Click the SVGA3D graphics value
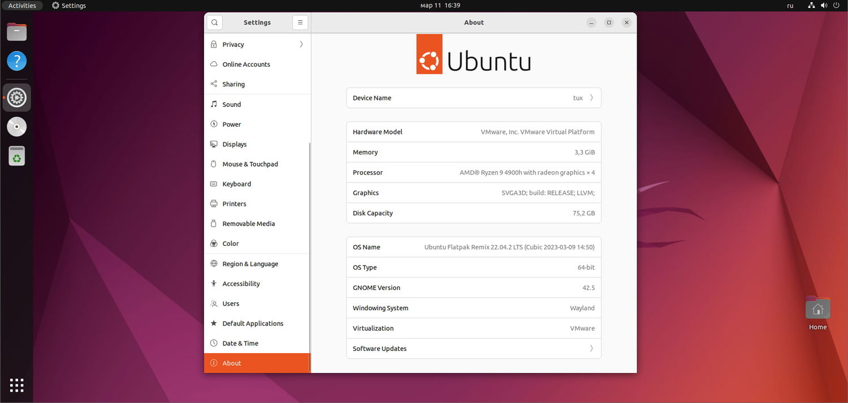 pyautogui.click(x=548, y=193)
